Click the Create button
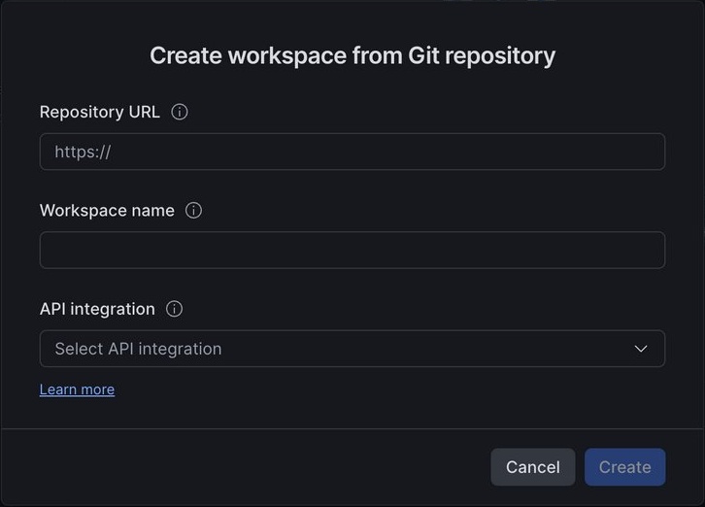705x507 pixels. click(x=625, y=467)
